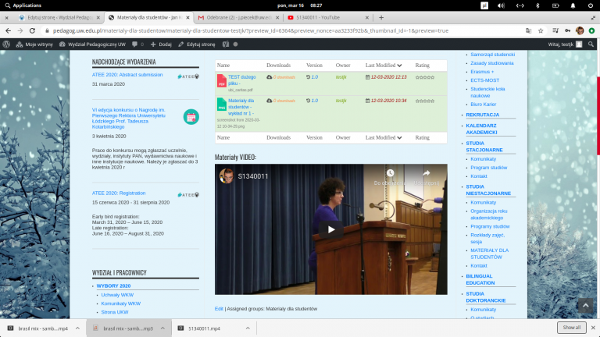
Task: Click the browser address bar URL
Action: [251, 30]
